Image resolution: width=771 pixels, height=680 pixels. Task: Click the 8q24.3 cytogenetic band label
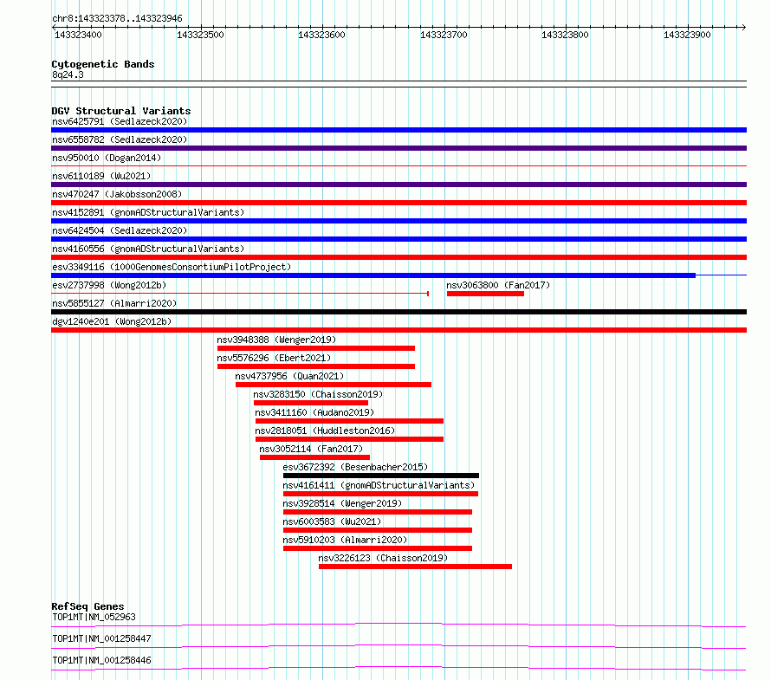[x=68, y=74]
